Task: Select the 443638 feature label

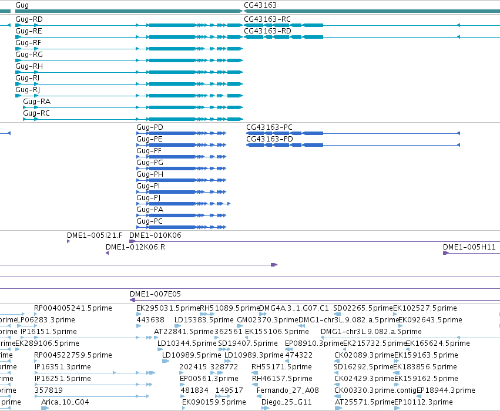Action: click(x=150, y=319)
